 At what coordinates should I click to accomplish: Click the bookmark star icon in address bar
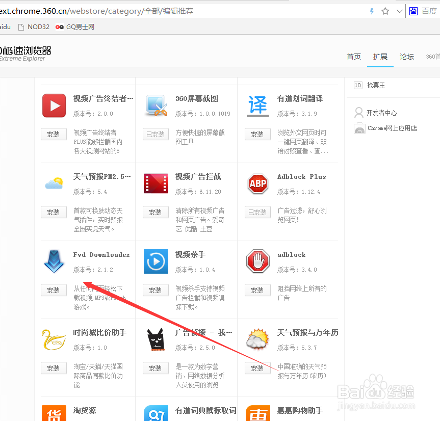(x=385, y=11)
